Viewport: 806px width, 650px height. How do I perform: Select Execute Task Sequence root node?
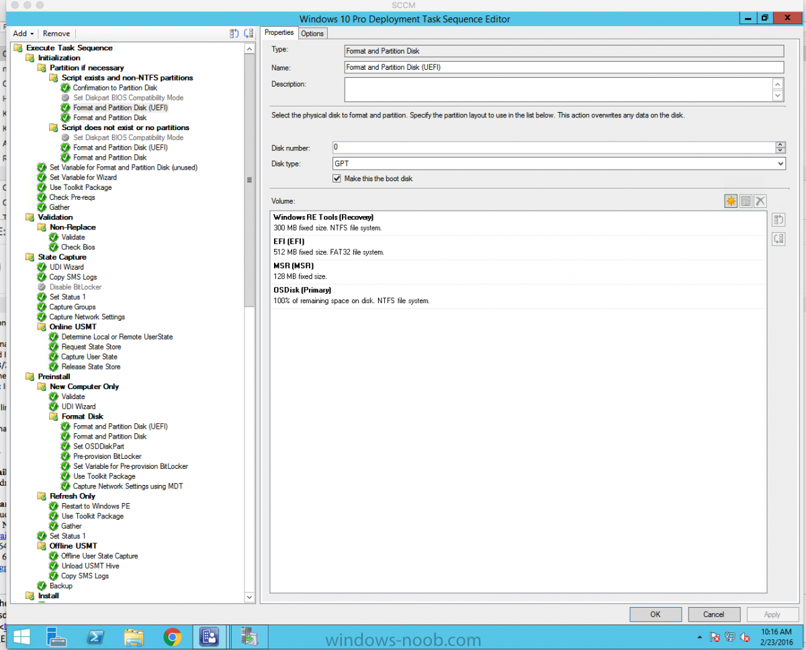[x=69, y=48]
